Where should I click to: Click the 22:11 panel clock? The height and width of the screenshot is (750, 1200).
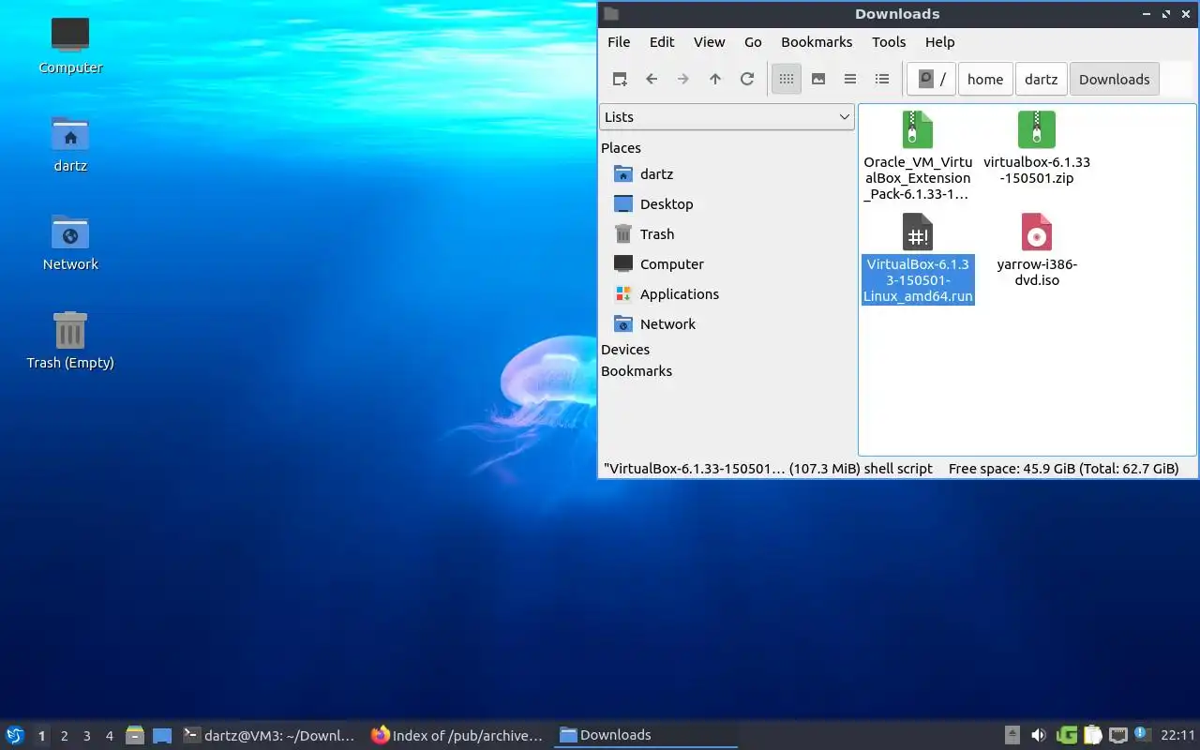(1177, 736)
